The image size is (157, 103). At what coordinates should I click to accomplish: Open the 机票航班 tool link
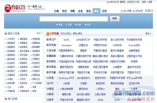[x=23, y=43]
